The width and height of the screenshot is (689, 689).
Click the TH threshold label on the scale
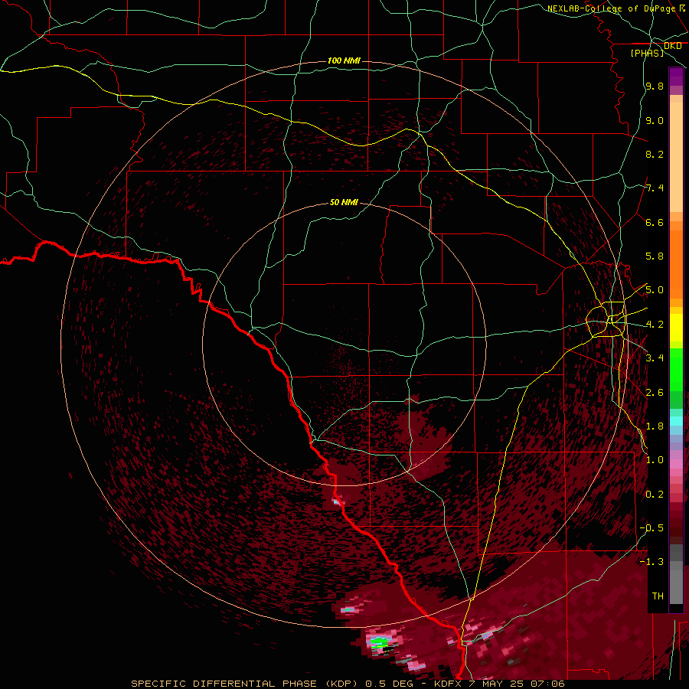(658, 596)
